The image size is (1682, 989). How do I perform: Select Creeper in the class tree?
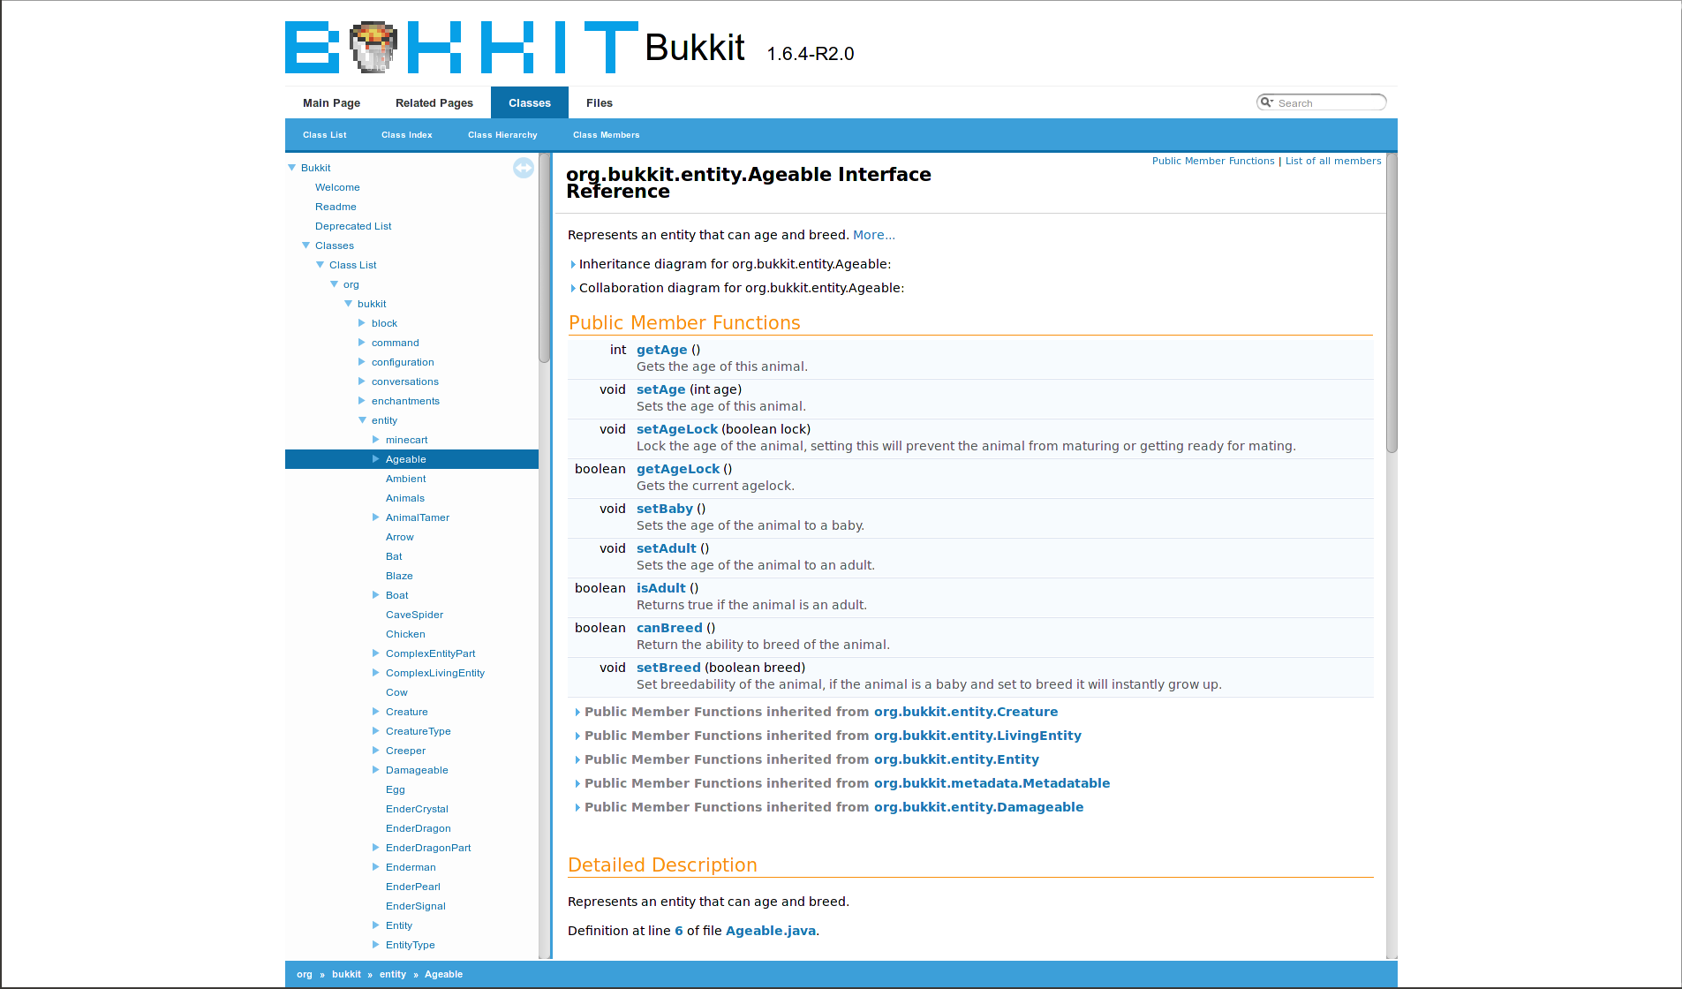coord(405,751)
